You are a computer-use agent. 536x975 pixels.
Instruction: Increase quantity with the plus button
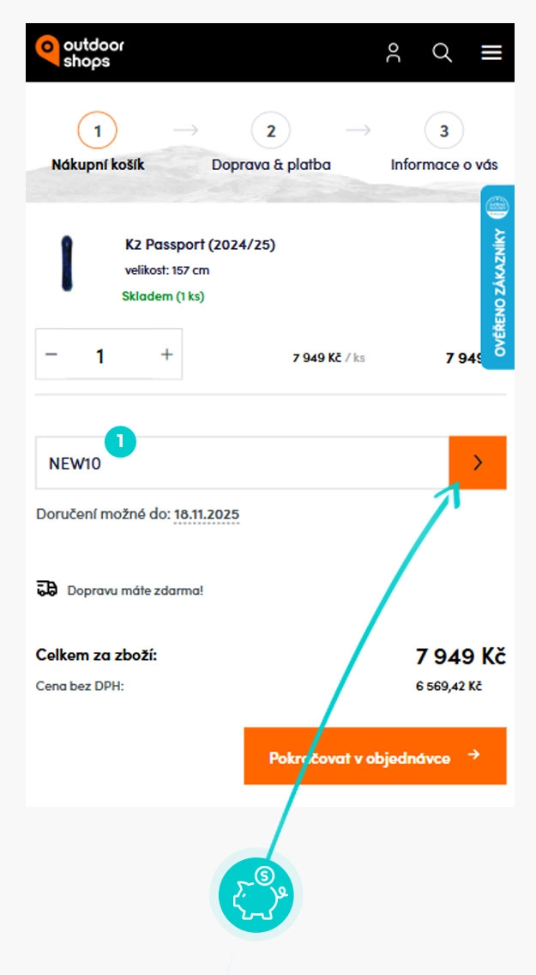point(166,354)
